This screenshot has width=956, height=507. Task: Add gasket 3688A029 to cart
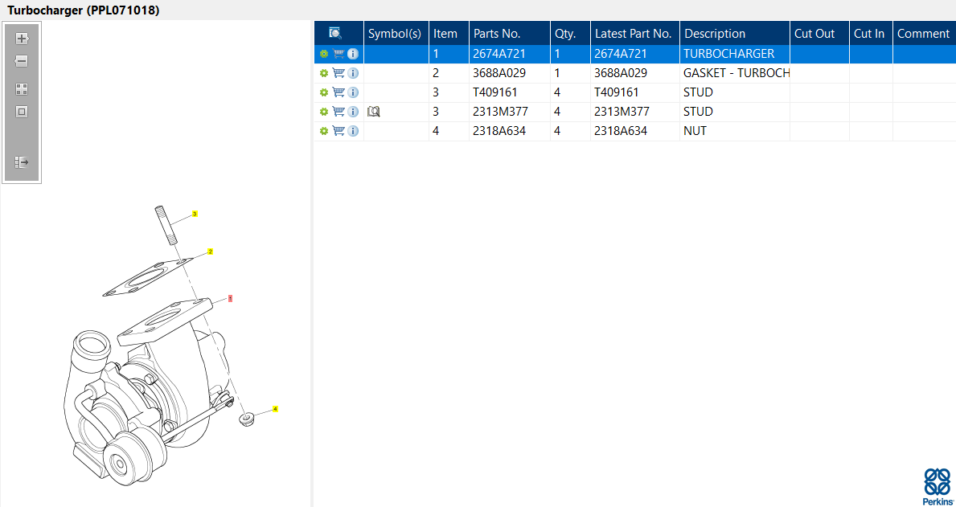(339, 73)
